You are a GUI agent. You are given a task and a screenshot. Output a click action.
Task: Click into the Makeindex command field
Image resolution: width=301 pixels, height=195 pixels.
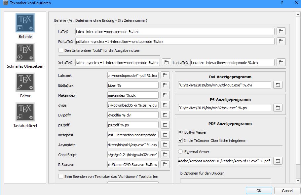click(133, 95)
